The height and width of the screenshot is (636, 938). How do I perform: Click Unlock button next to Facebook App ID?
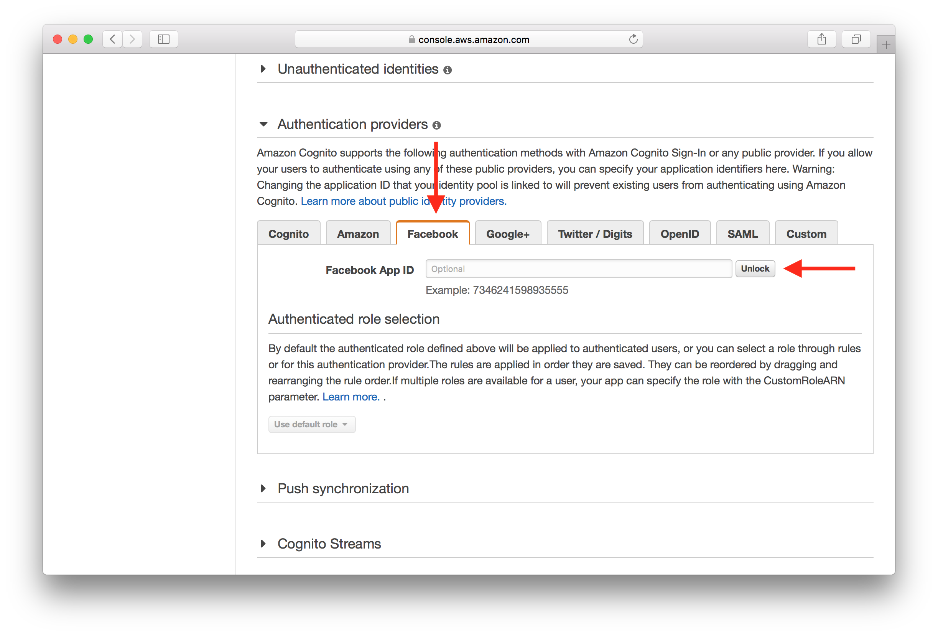click(x=755, y=268)
